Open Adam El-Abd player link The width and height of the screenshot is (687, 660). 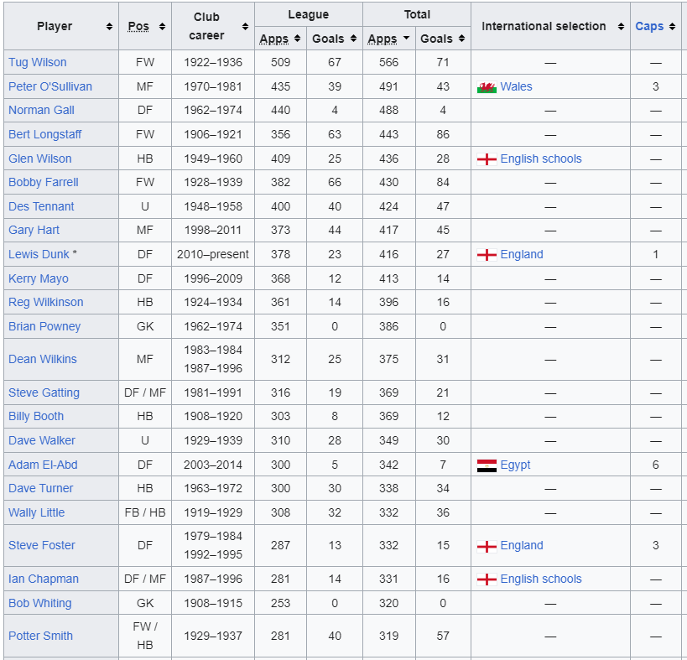click(43, 465)
